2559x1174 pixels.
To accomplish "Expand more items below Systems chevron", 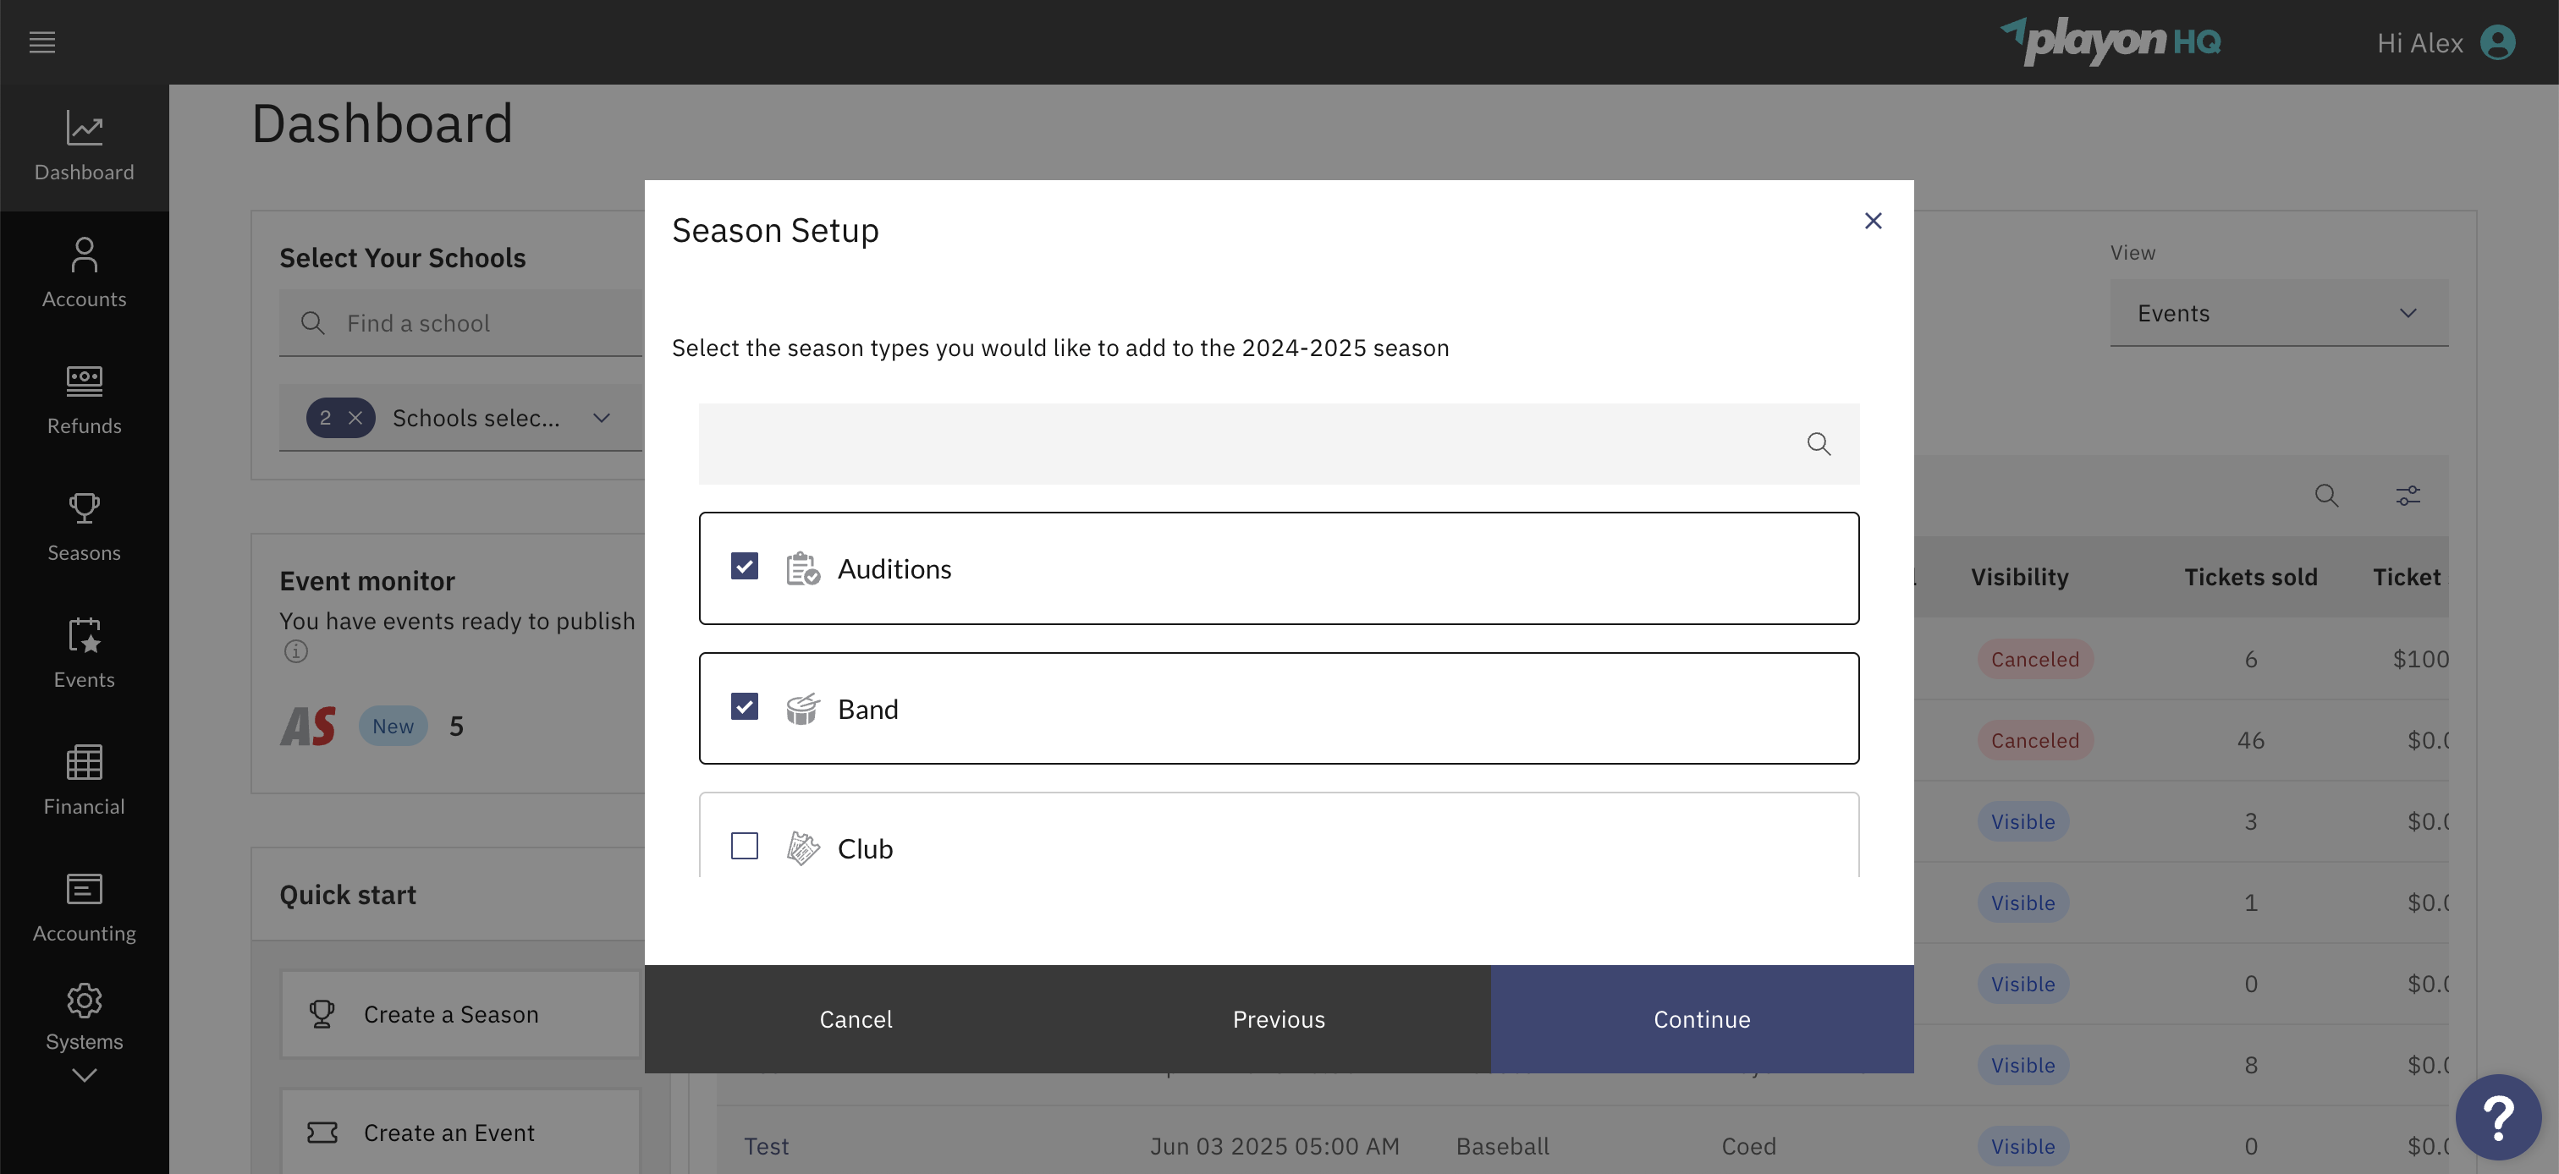I will (85, 1076).
